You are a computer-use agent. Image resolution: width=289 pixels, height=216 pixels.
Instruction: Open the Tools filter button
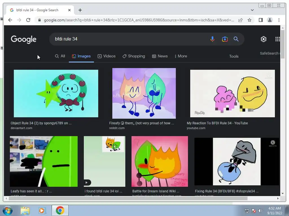(x=234, y=56)
